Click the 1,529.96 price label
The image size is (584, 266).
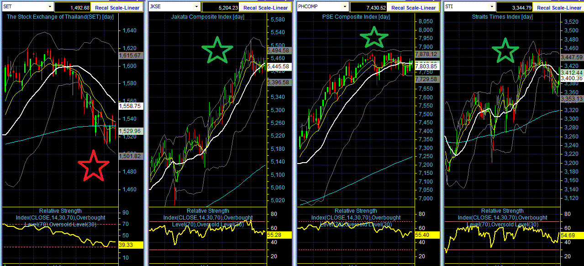[x=131, y=131]
